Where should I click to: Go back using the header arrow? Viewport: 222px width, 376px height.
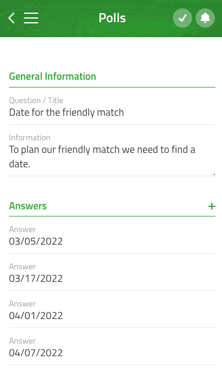point(11,18)
